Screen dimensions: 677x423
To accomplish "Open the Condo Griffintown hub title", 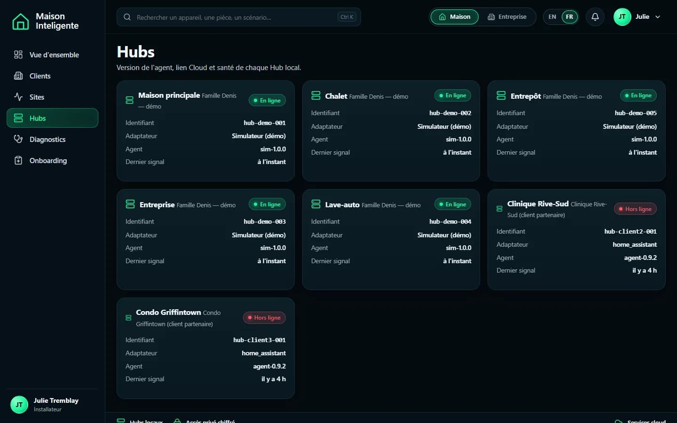I will point(168,313).
